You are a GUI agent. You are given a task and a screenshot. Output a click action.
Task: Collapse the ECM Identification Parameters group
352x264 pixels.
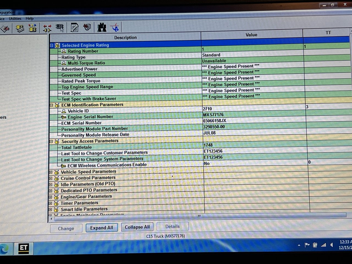pos(51,105)
